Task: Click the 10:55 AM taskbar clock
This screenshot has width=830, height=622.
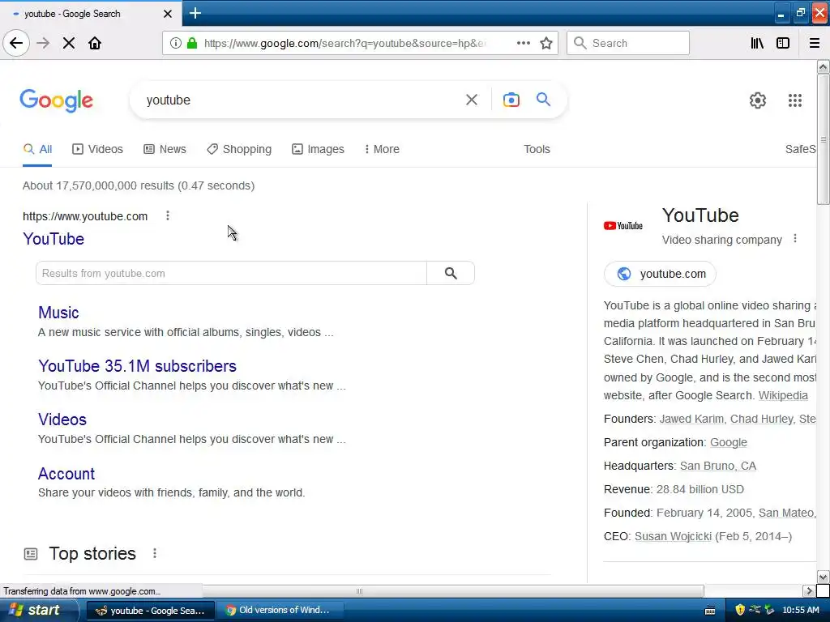Action: pyautogui.click(x=800, y=610)
